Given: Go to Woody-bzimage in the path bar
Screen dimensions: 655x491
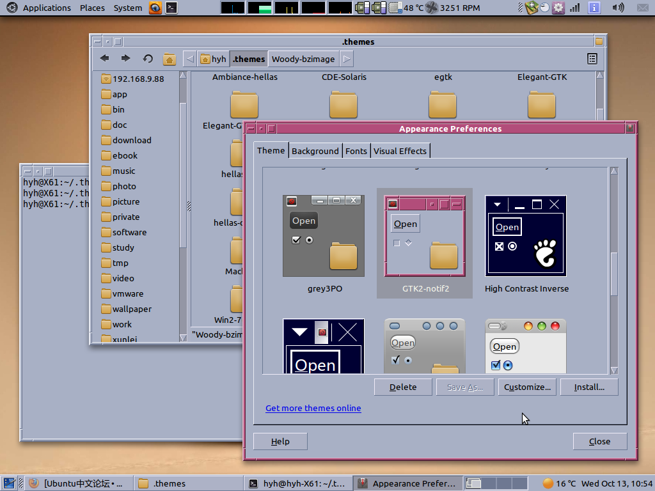Looking at the screenshot, I should (x=303, y=59).
